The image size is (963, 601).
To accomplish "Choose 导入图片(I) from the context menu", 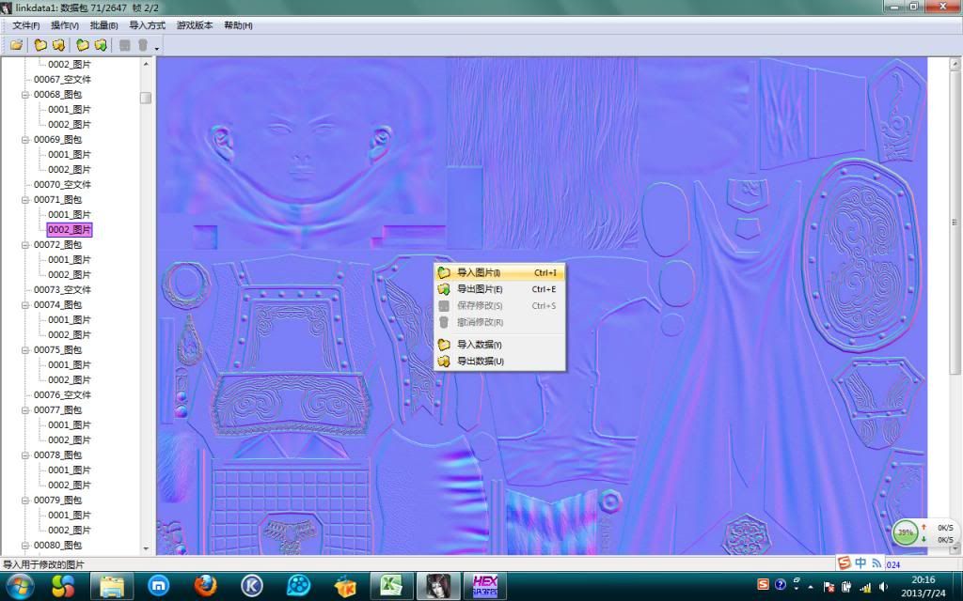I will (479, 272).
